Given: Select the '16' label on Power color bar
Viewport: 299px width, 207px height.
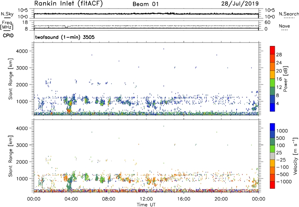Looking at the screenshot, I should point(279,79).
